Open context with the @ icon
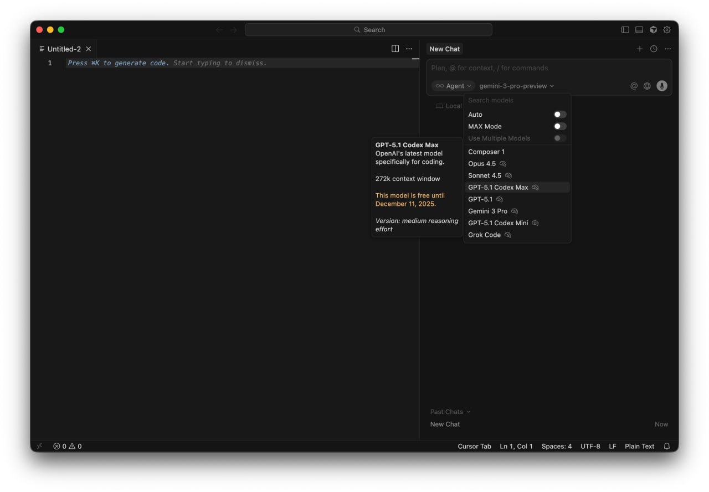This screenshot has height=492, width=709. click(634, 86)
